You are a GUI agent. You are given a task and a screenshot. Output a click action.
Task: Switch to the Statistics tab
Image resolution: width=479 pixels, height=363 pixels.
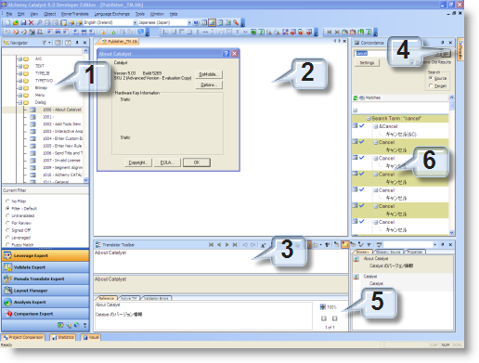63,337
